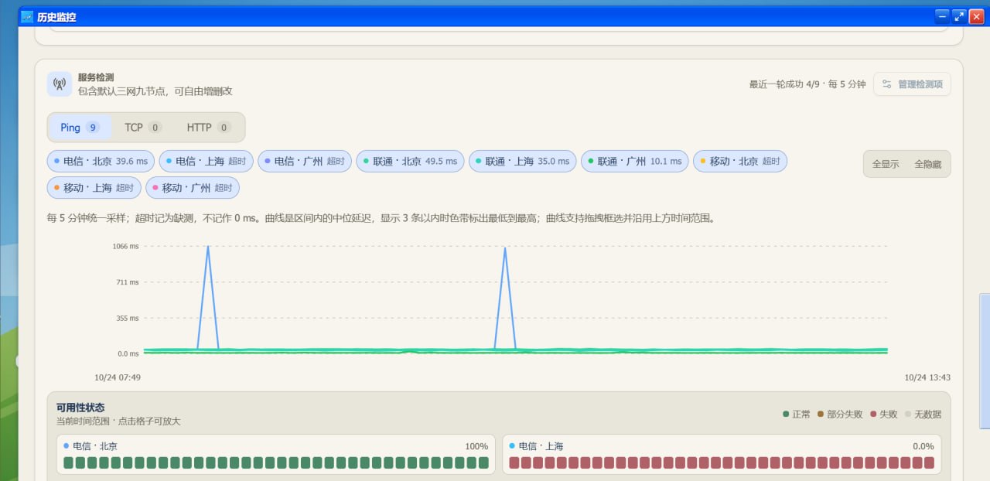
Task: Open the 管理检测项 settings button
Action: click(912, 84)
